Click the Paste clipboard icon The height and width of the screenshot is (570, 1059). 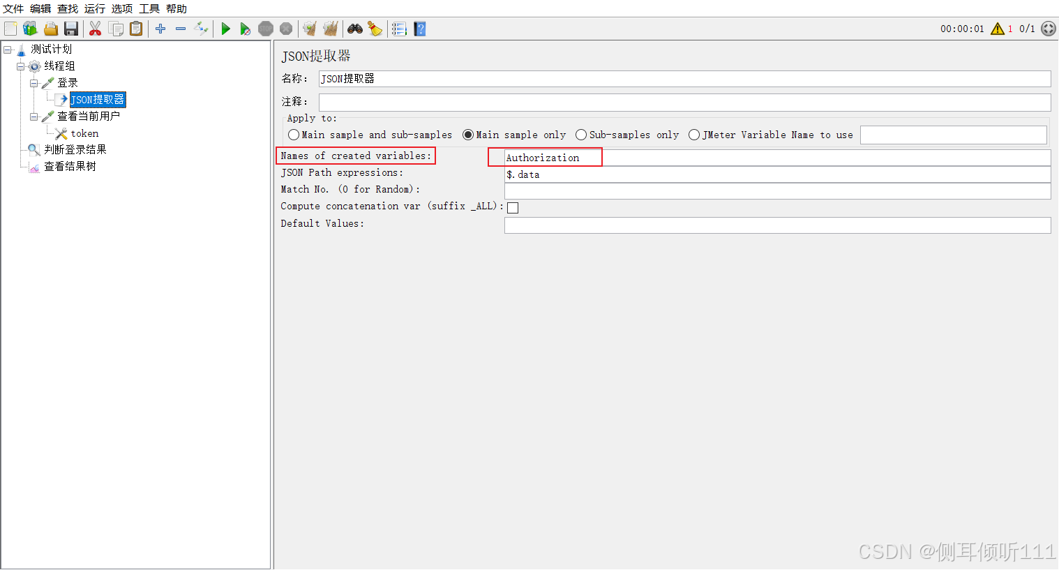[x=136, y=29]
